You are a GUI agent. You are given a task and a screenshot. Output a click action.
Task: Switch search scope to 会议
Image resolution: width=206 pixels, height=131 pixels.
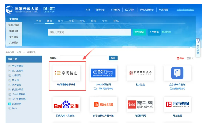click(83, 21)
